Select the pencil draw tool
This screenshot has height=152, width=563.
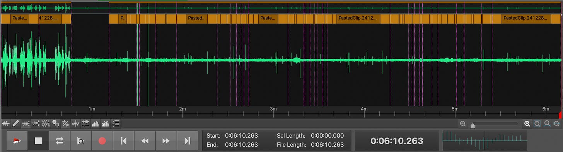[16, 124]
